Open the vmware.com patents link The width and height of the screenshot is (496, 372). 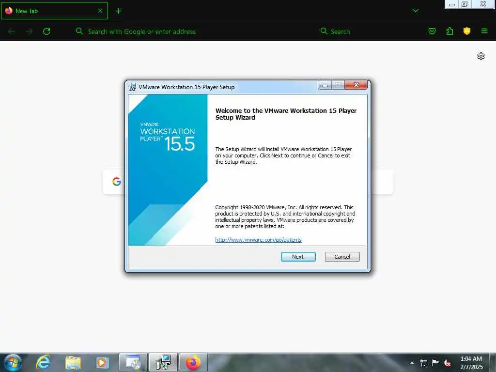click(258, 240)
